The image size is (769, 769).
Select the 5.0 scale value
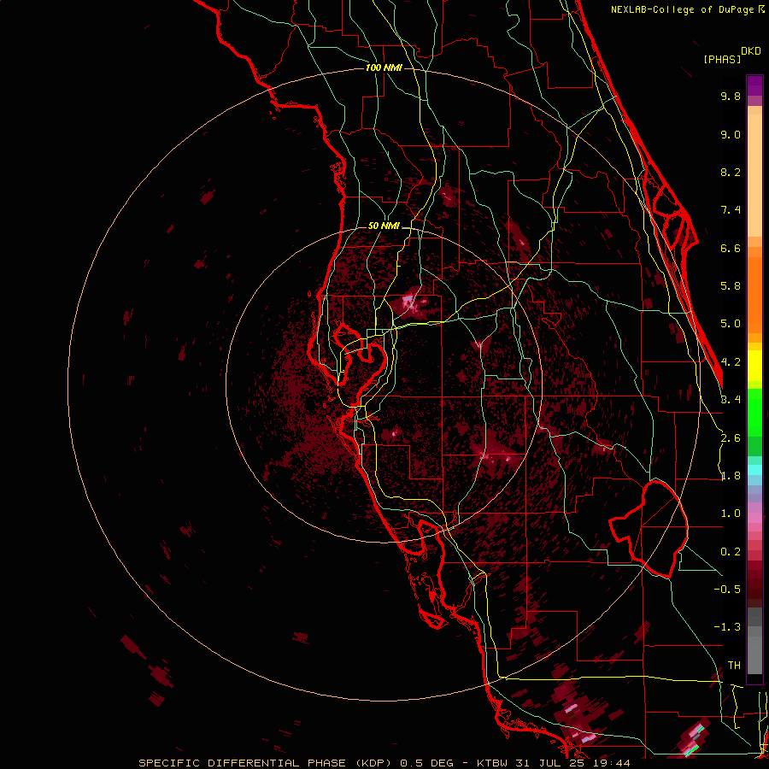731,324
